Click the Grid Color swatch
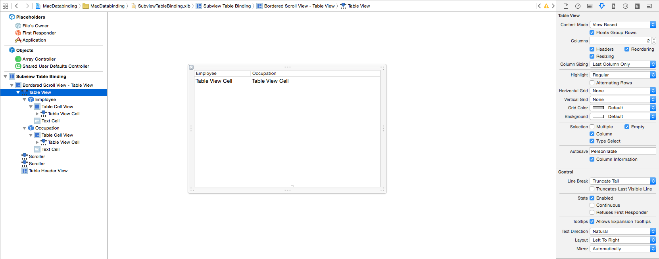 click(x=598, y=108)
